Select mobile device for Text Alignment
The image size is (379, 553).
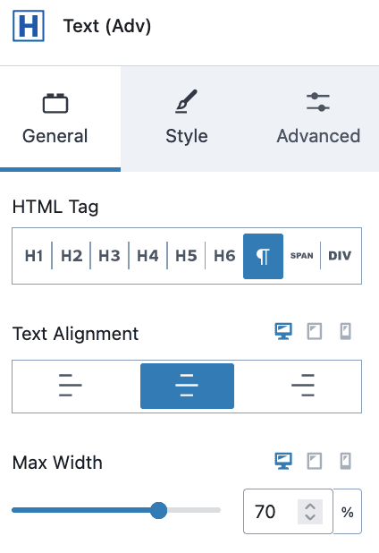(346, 331)
